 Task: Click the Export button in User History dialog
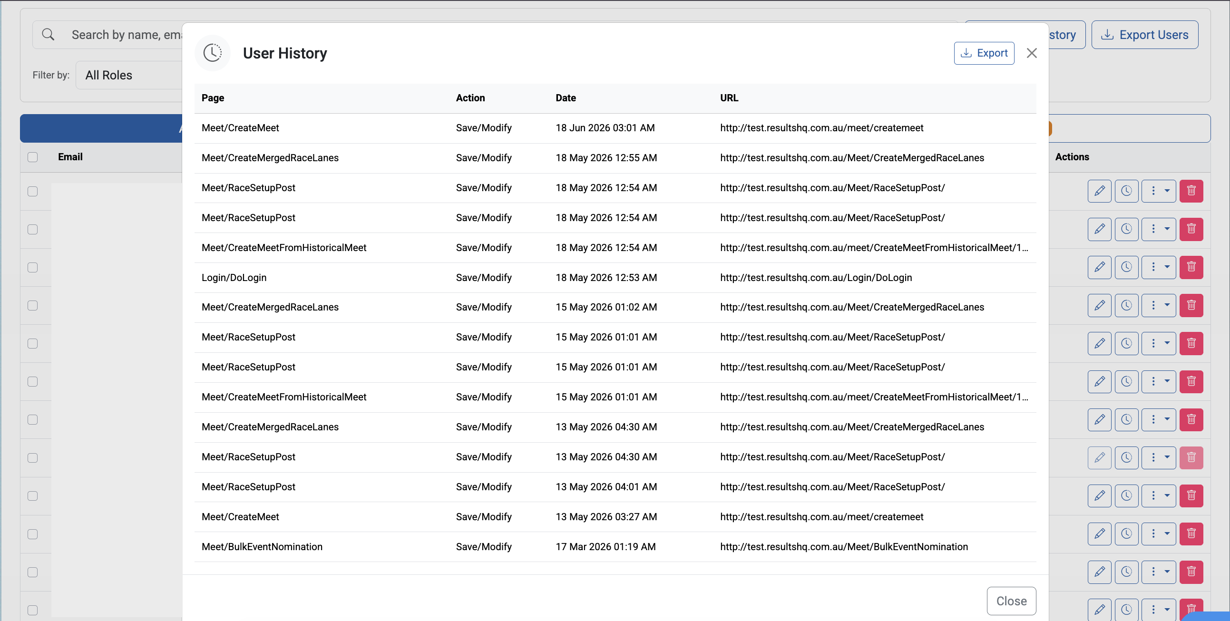pyautogui.click(x=984, y=53)
